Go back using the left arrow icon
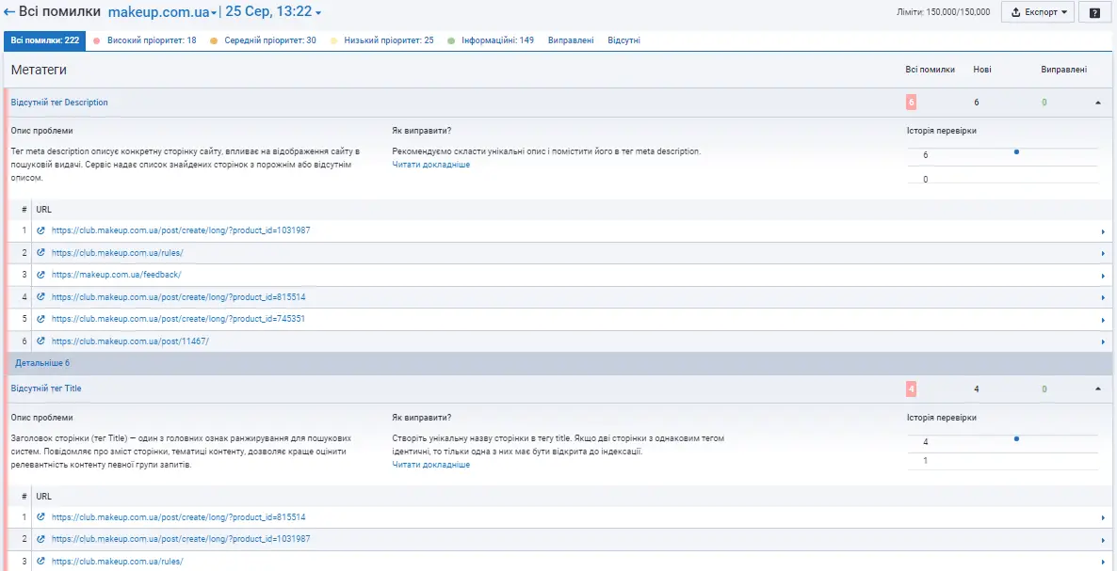This screenshot has width=1117, height=571. pos(9,12)
